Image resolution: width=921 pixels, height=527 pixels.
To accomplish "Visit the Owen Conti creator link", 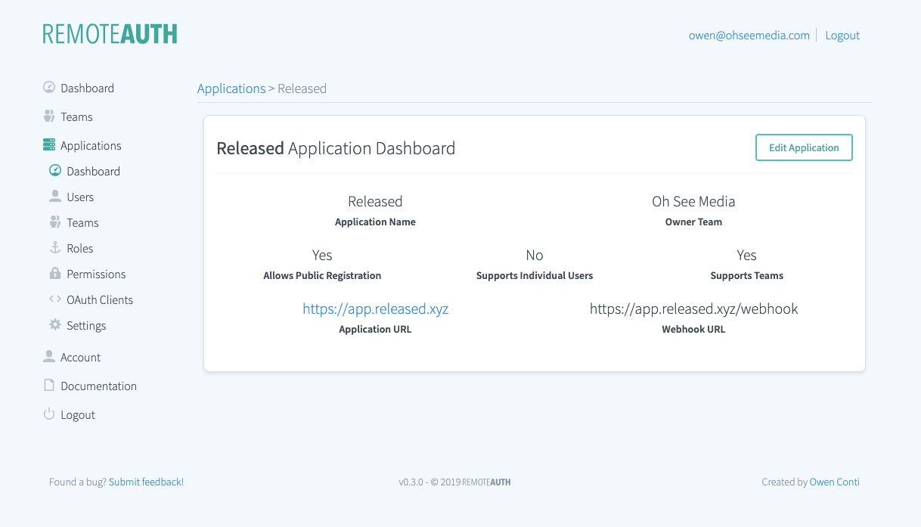I will click(x=834, y=482).
